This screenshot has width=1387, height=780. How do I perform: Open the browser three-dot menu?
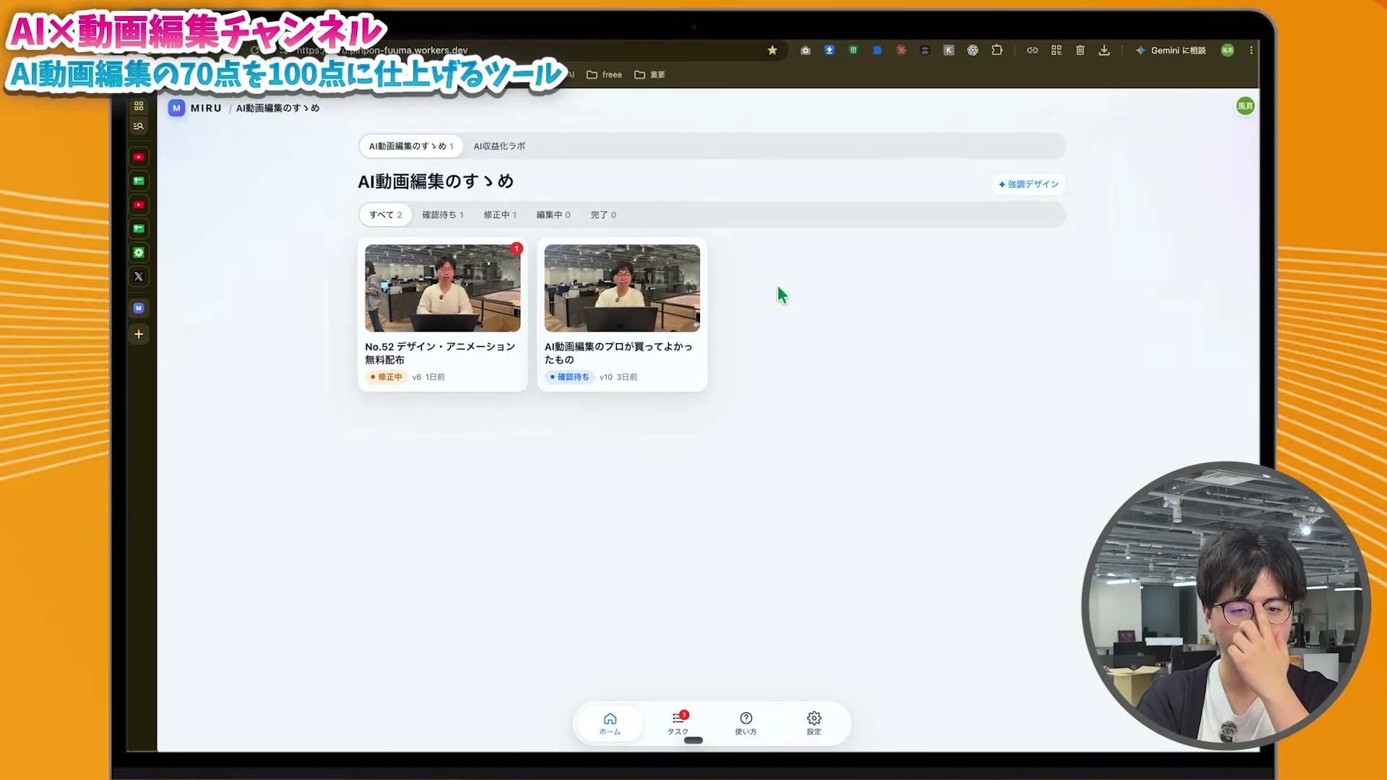[1251, 50]
